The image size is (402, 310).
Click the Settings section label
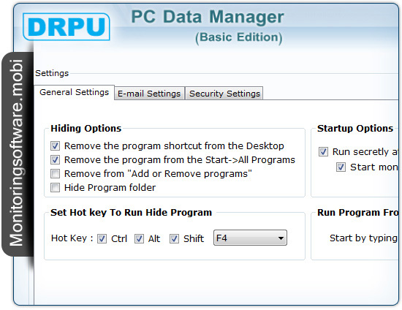click(52, 73)
